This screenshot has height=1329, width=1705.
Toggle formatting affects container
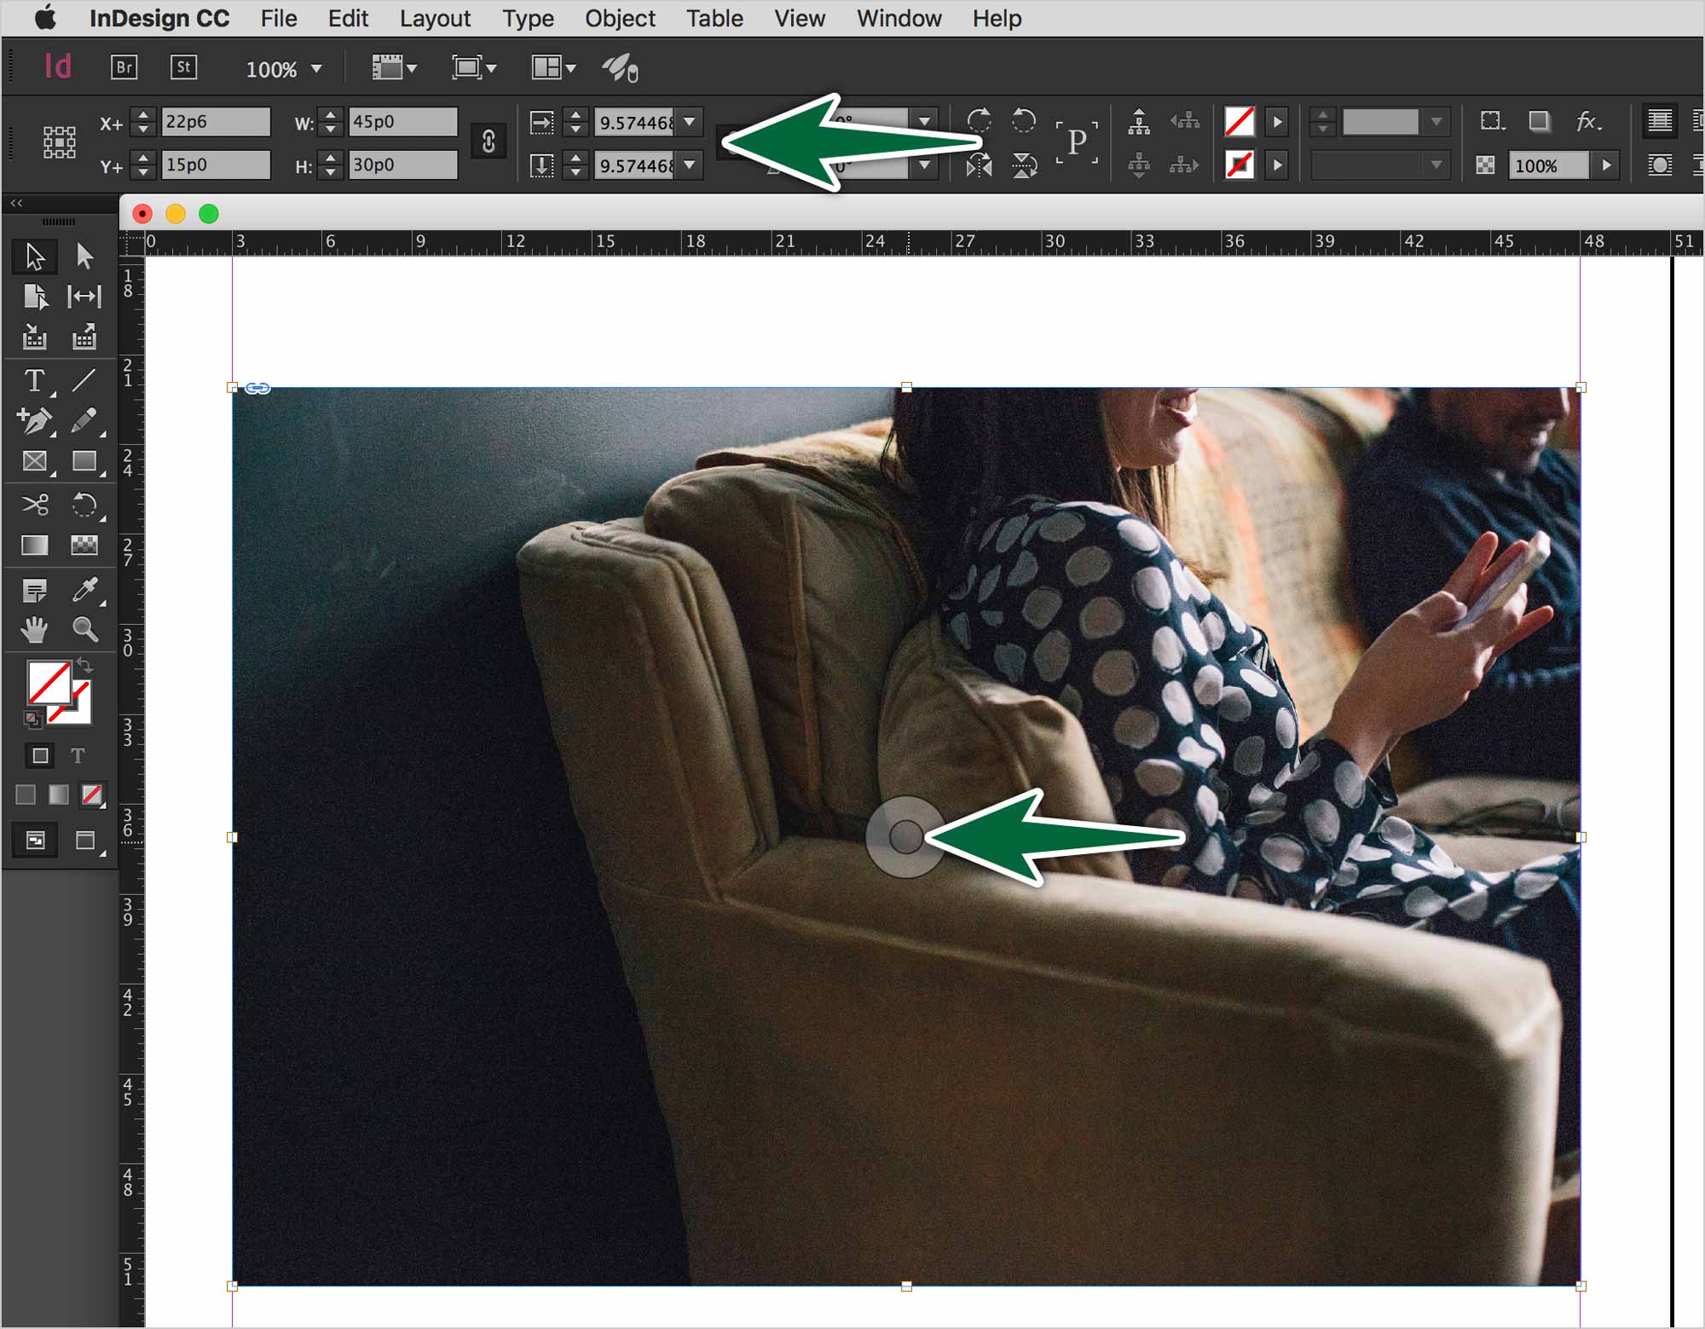[40, 755]
